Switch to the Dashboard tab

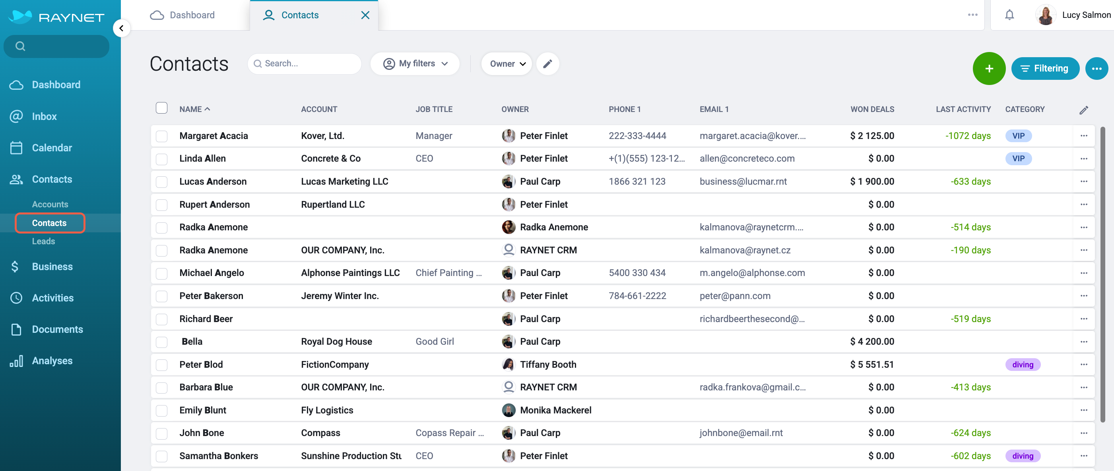[182, 15]
